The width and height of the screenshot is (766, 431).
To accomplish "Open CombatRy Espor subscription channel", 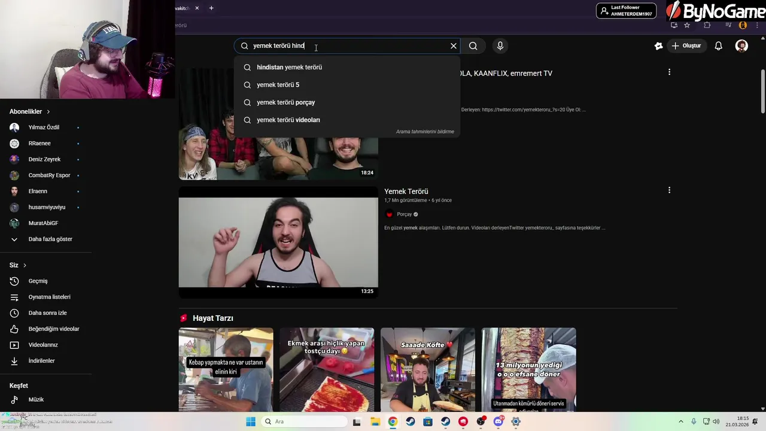I will [49, 175].
